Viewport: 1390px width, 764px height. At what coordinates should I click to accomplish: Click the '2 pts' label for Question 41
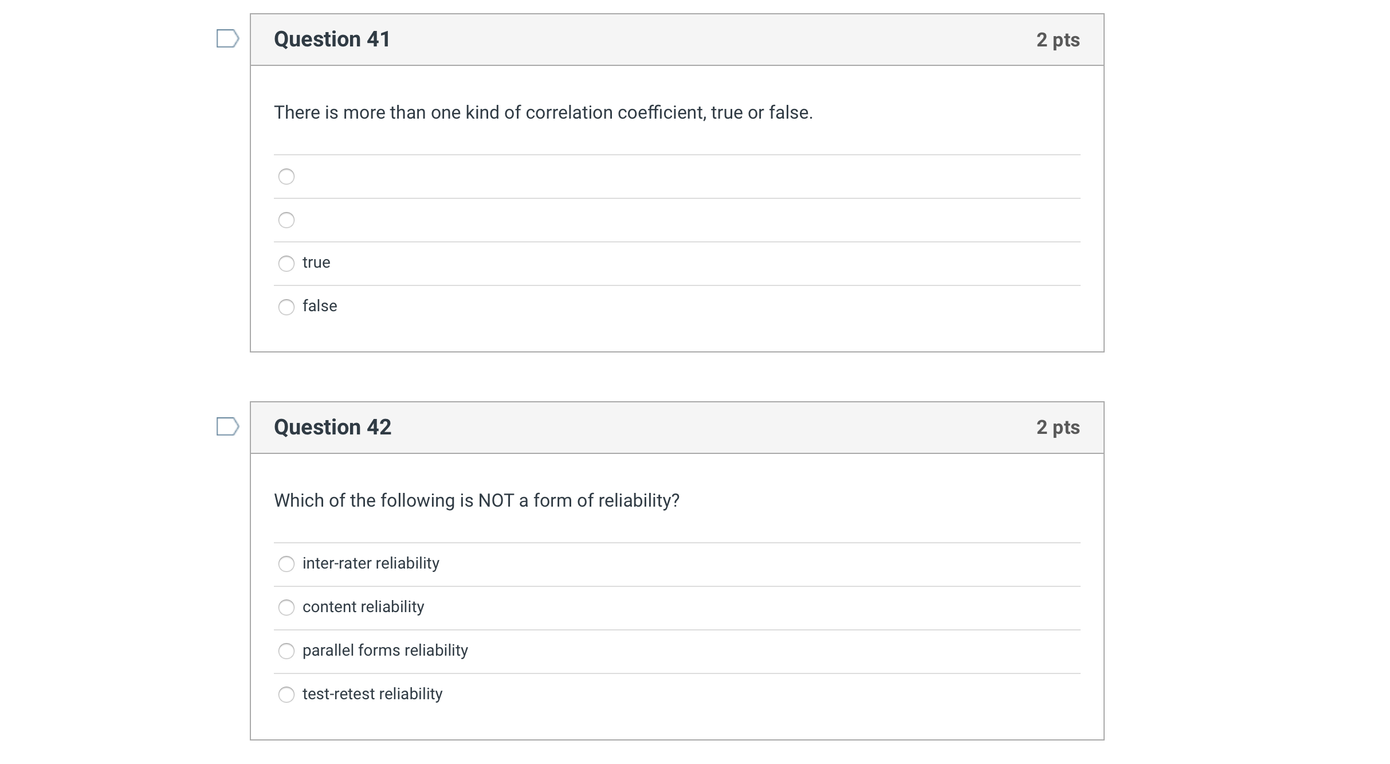click(x=1059, y=39)
